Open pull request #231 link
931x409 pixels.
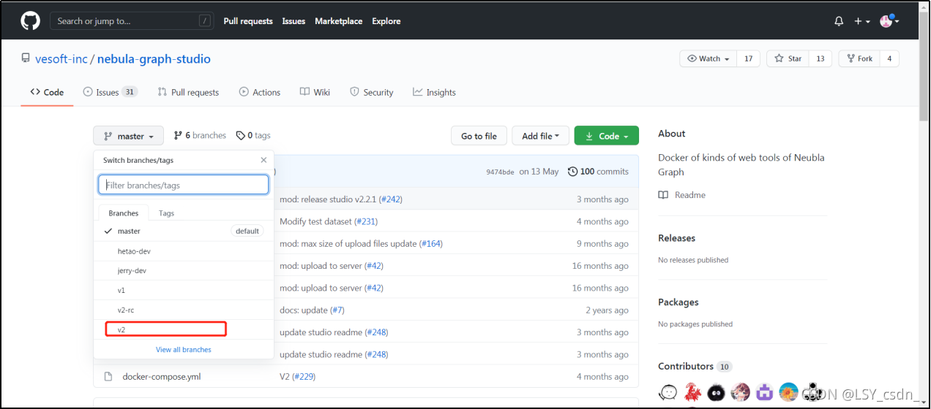pyautogui.click(x=365, y=221)
